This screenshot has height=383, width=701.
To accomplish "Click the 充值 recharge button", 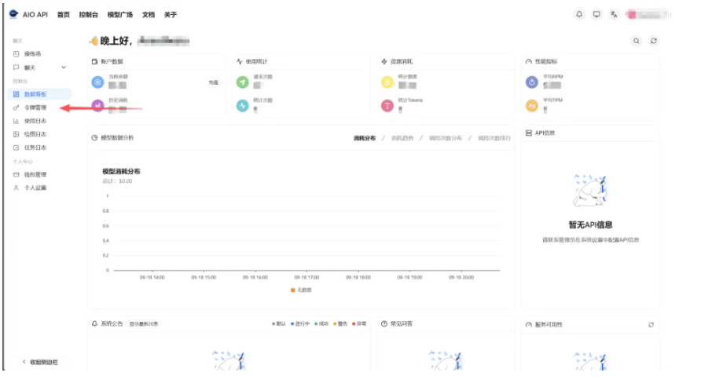I will coord(213,82).
